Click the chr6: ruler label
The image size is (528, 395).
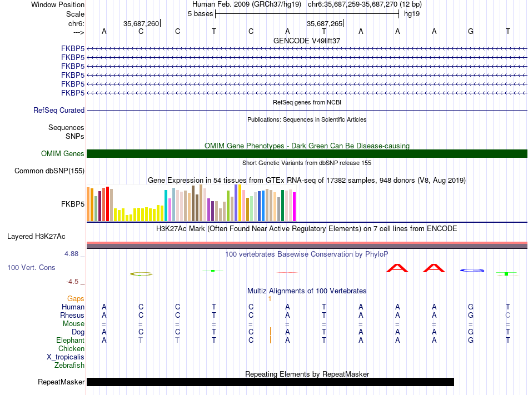(77, 23)
